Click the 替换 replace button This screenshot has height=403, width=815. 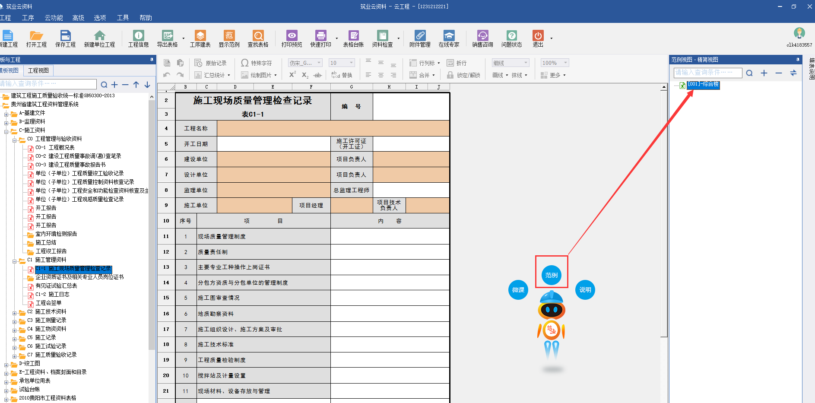(342, 75)
